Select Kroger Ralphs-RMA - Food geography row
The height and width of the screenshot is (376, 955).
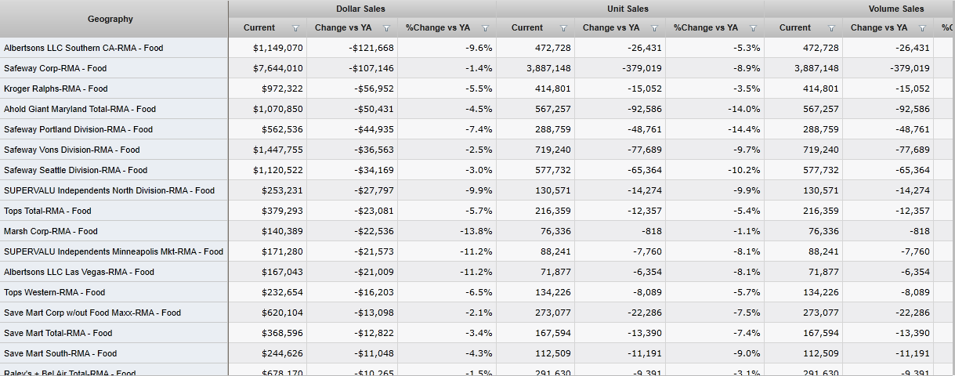point(56,89)
